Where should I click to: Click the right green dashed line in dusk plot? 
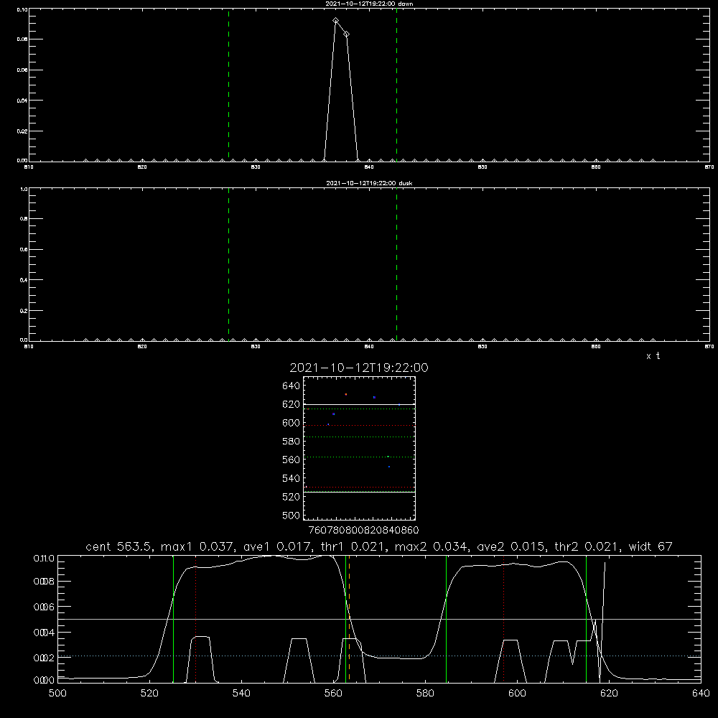point(396,264)
